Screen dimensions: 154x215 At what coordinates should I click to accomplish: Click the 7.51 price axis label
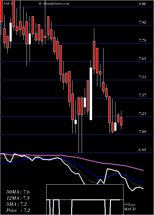pyautogui.click(x=142, y=77)
